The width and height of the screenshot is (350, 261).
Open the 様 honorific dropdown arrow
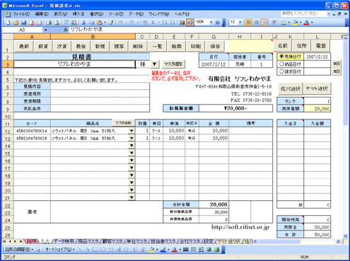coord(154,64)
